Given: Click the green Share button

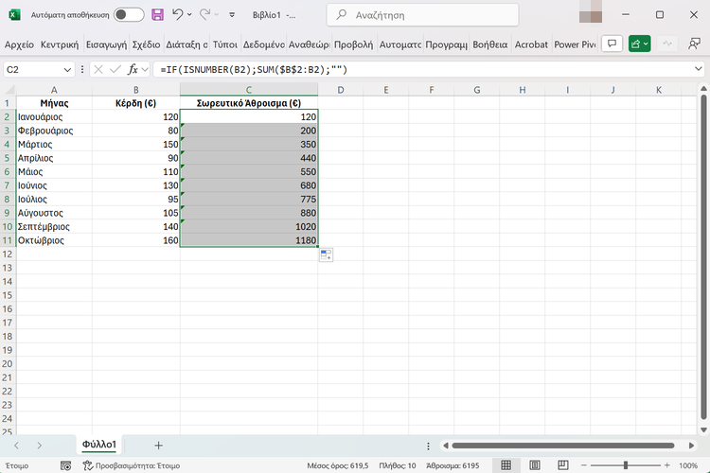Looking at the screenshot, I should tap(639, 44).
